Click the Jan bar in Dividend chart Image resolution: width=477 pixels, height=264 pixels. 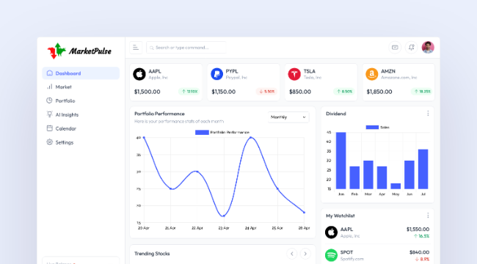pos(341,161)
